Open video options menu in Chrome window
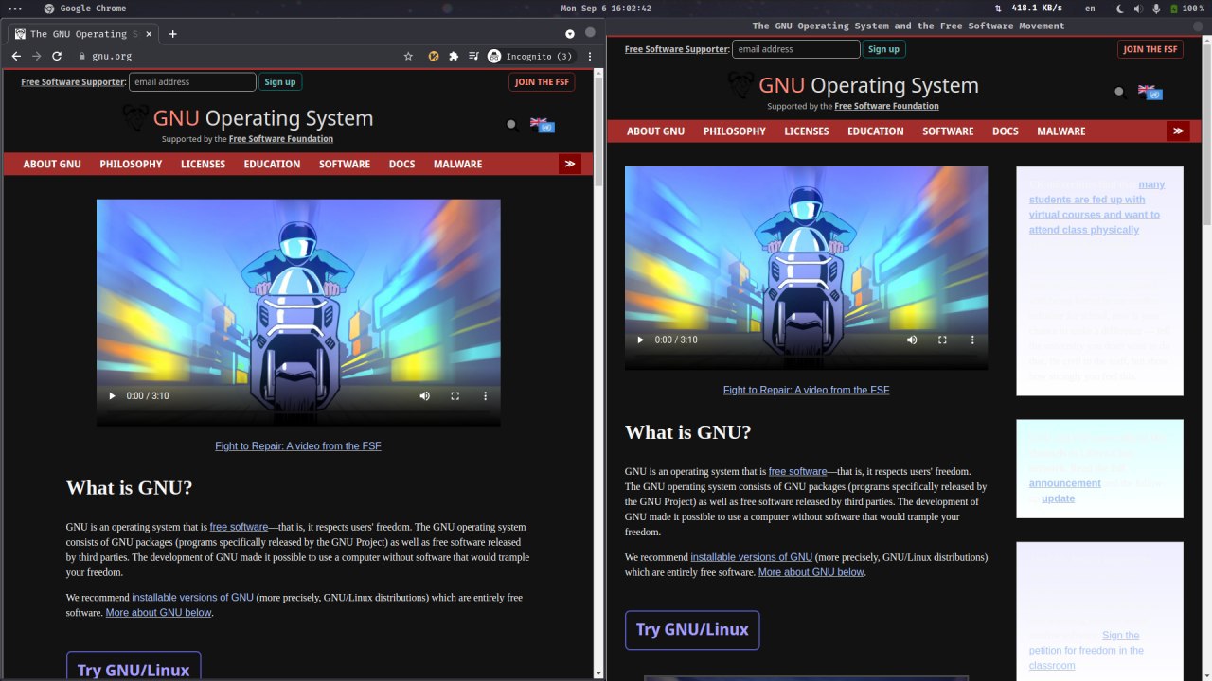 coord(485,395)
